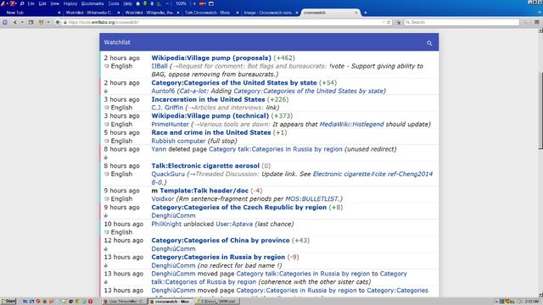Click the window icon at the menu bar's end
543x305 pixels.
(x=211, y=3)
